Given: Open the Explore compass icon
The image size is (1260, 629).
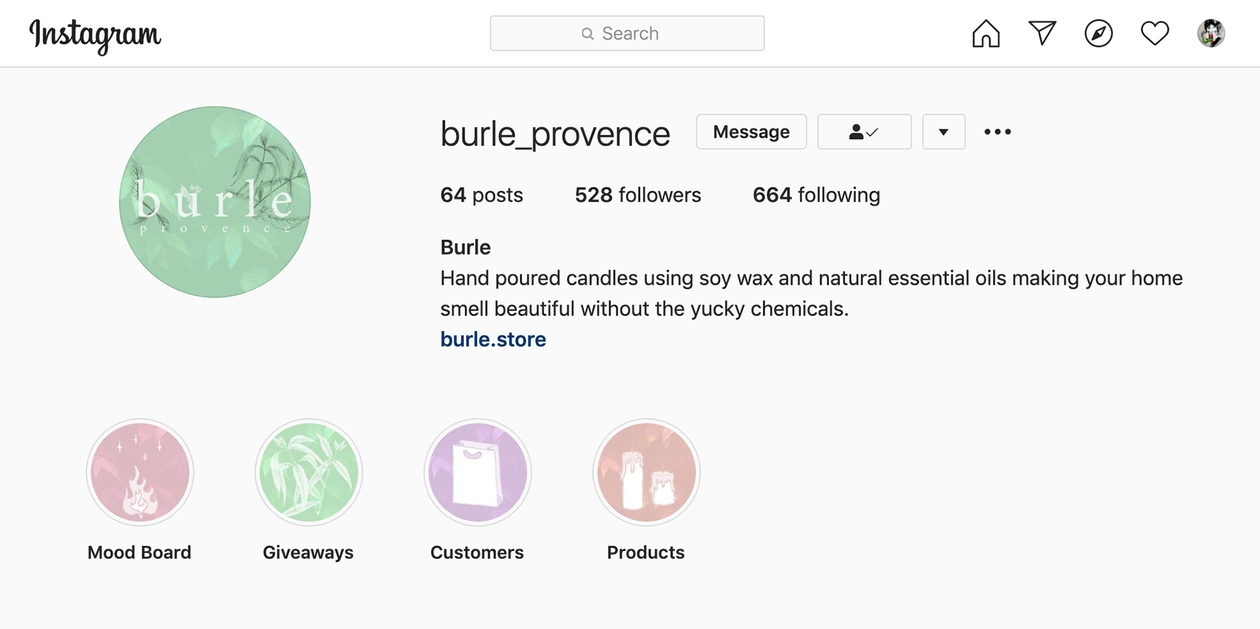Looking at the screenshot, I should pos(1099,33).
